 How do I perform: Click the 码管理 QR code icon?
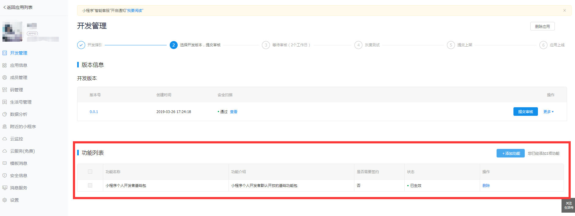[5, 90]
